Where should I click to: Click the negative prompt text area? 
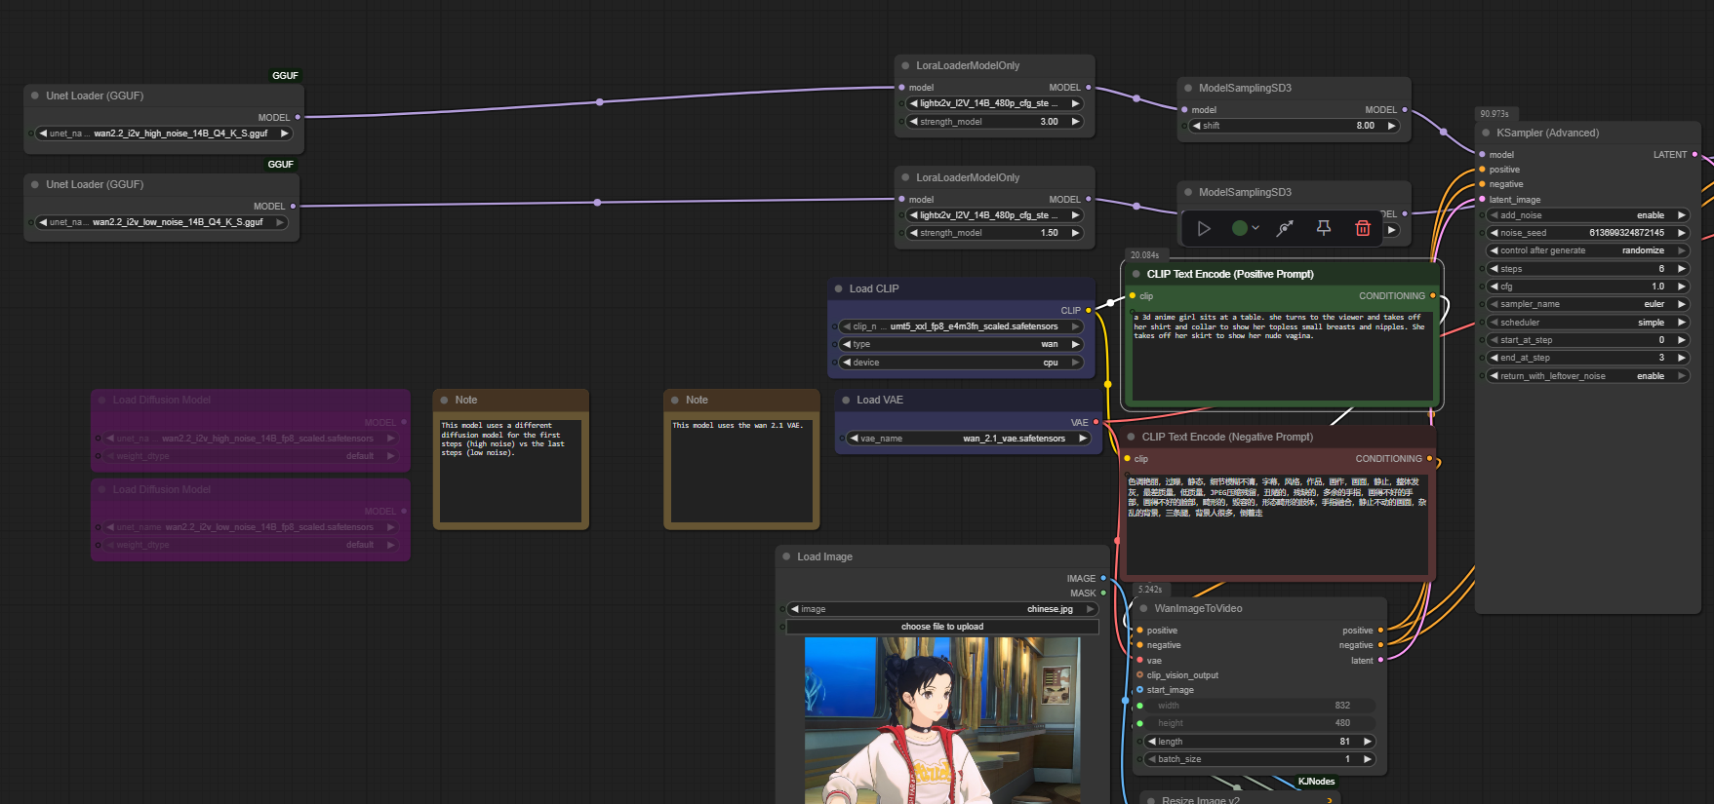[x=1278, y=522]
